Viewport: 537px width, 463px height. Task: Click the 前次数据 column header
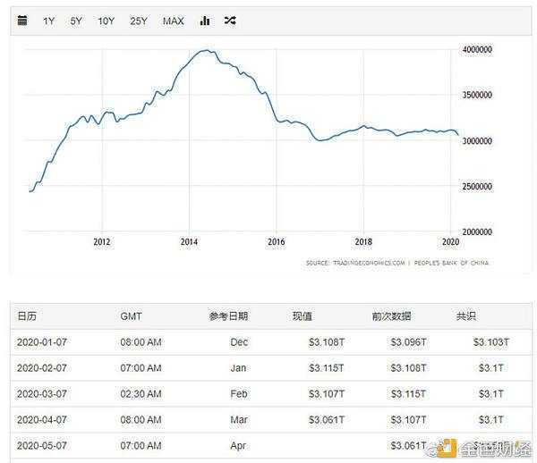point(391,316)
